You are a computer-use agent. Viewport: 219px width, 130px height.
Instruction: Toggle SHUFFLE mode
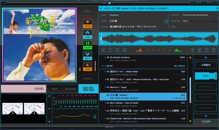(x=88, y=79)
